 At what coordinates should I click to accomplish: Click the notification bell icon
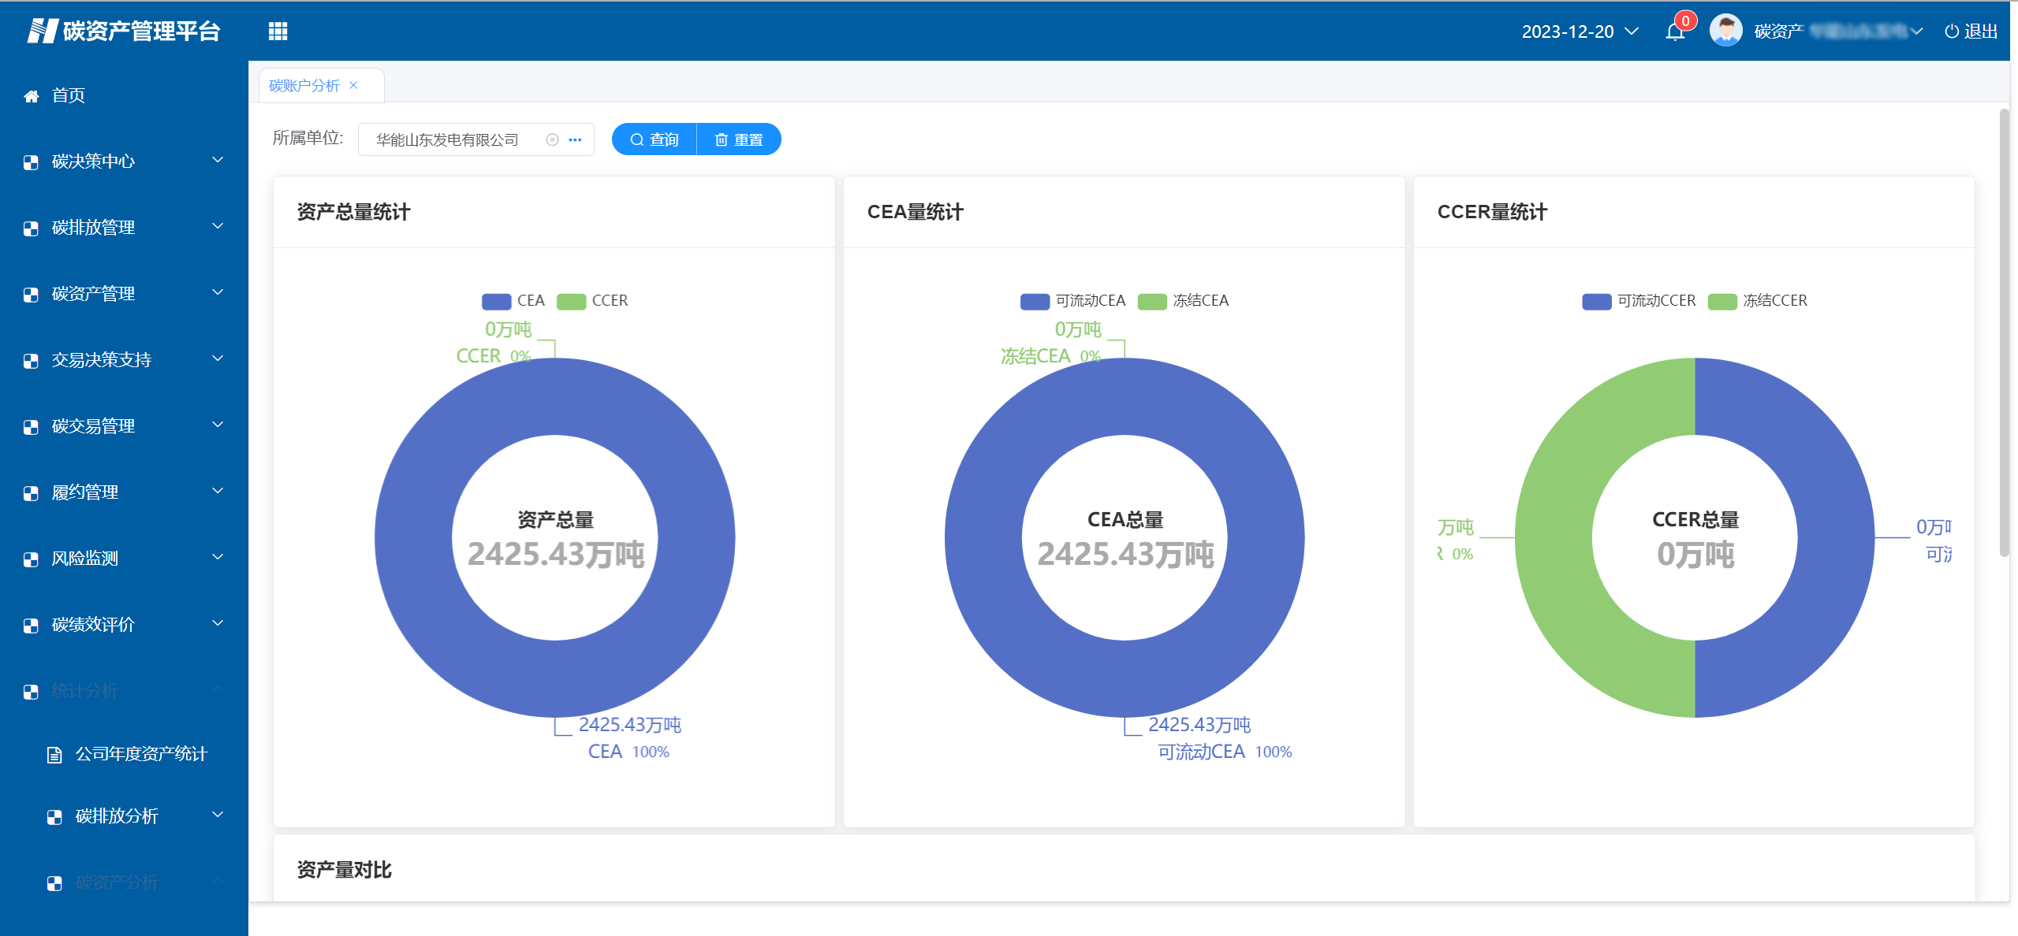click(x=1674, y=32)
